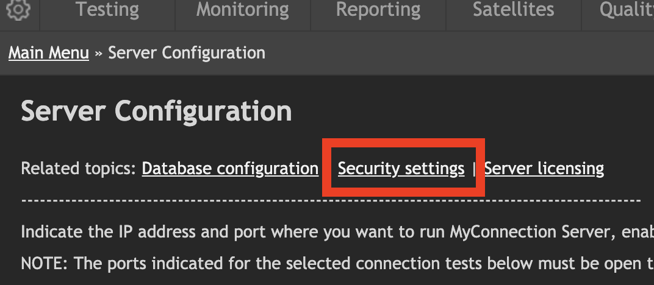Open Database configuration related topic
The image size is (654, 285).
[230, 169]
